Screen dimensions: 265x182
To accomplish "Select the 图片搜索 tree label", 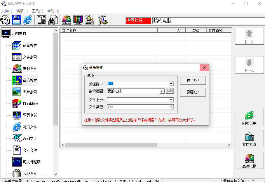I will tap(30, 92).
